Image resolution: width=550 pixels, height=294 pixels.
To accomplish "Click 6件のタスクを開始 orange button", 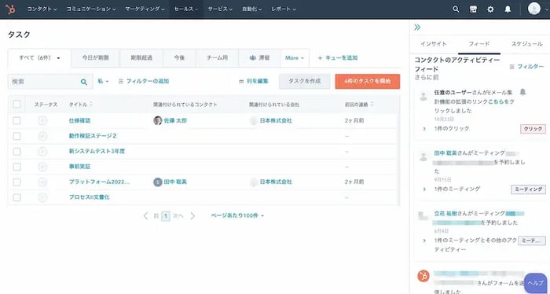I will click(367, 82).
